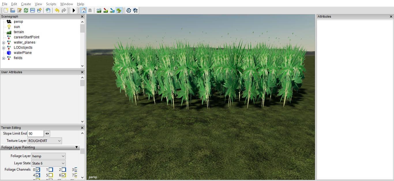Activate the terrain foliage paint mode icon
This screenshot has height=181, width=394.
119,10
